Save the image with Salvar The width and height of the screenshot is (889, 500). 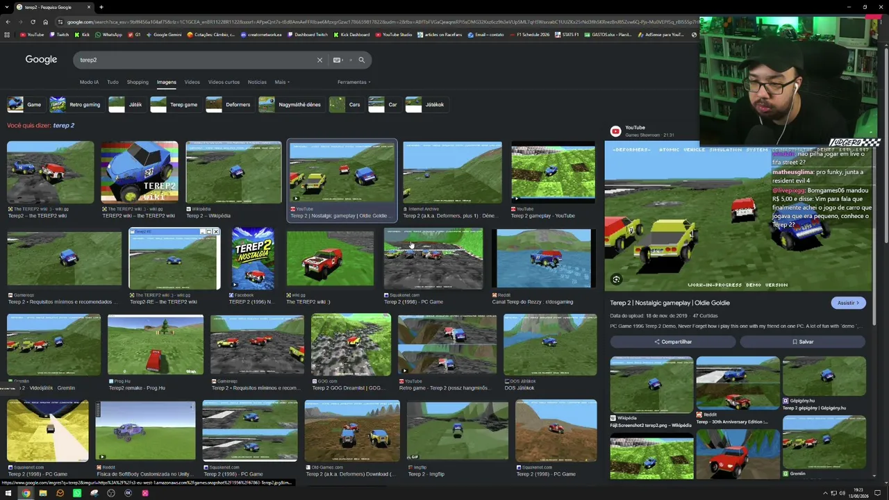pos(803,342)
